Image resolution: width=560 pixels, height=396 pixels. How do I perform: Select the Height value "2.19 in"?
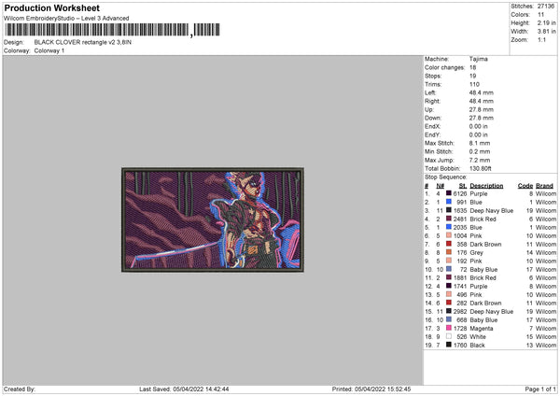coord(546,22)
